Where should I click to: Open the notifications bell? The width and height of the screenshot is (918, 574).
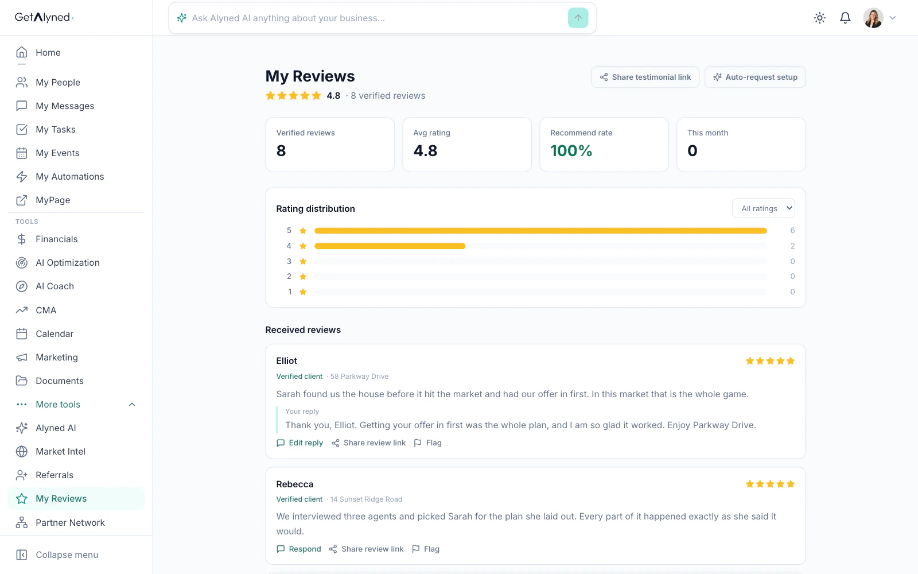tap(845, 18)
